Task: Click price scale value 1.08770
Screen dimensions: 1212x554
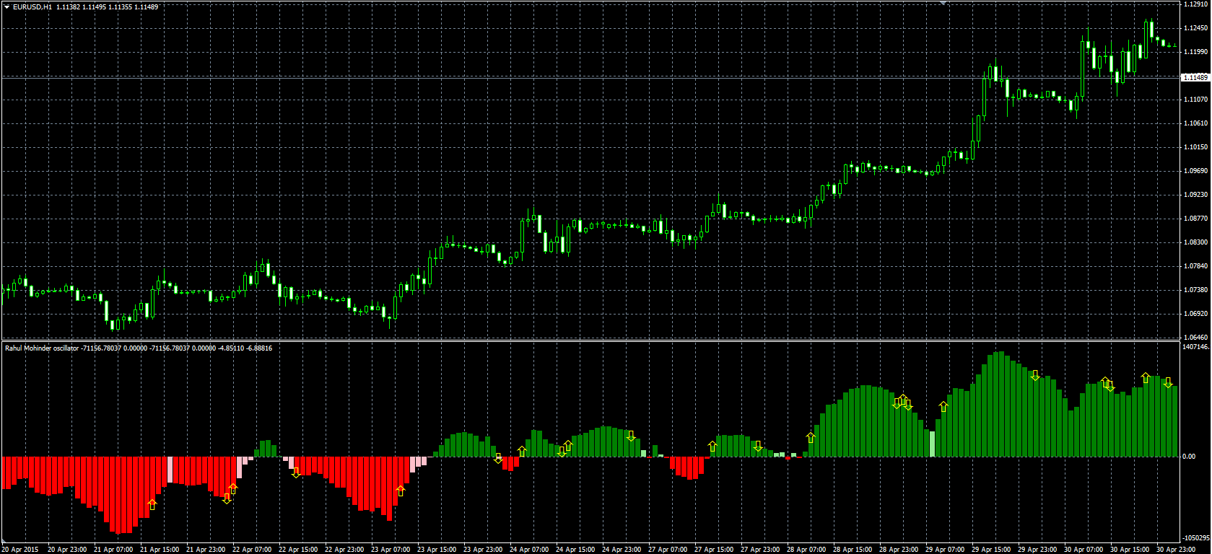Action: click(1196, 219)
